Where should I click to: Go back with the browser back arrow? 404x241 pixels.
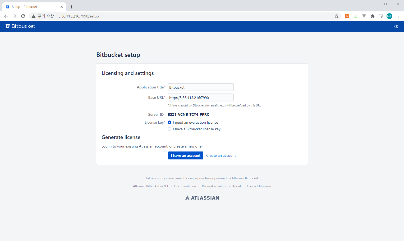click(6, 16)
